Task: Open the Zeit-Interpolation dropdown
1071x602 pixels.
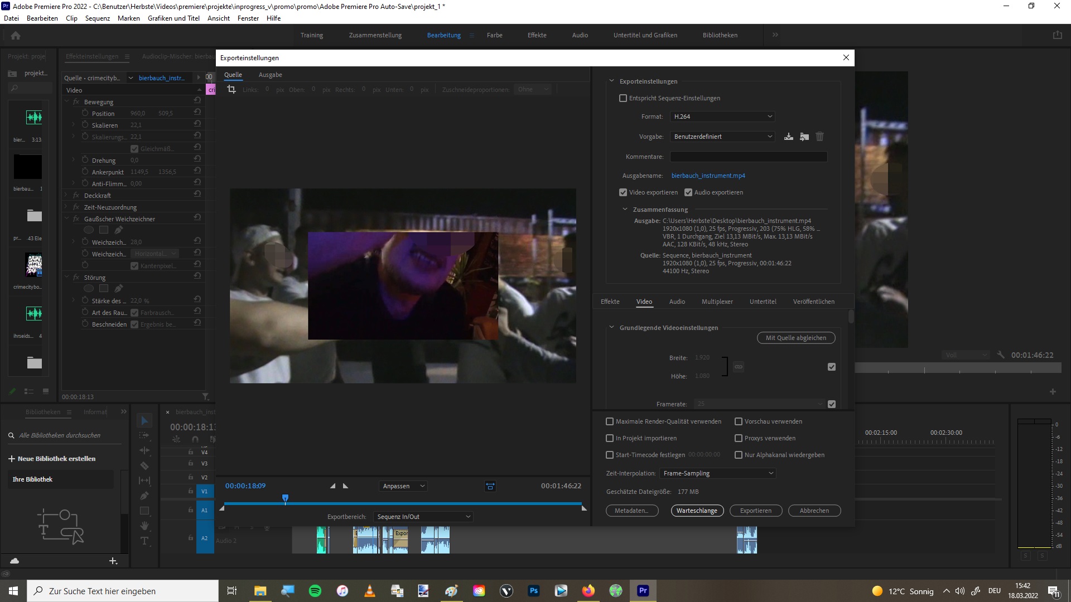Action: pos(717,473)
